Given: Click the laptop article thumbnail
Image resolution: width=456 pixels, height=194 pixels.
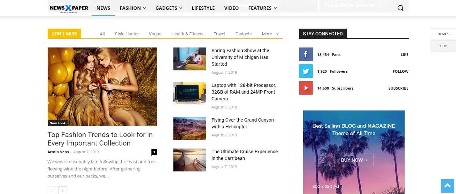Looking at the screenshot, I should tap(190, 93).
